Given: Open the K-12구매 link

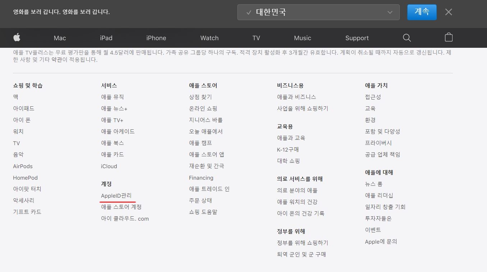Looking at the screenshot, I should [288, 149].
